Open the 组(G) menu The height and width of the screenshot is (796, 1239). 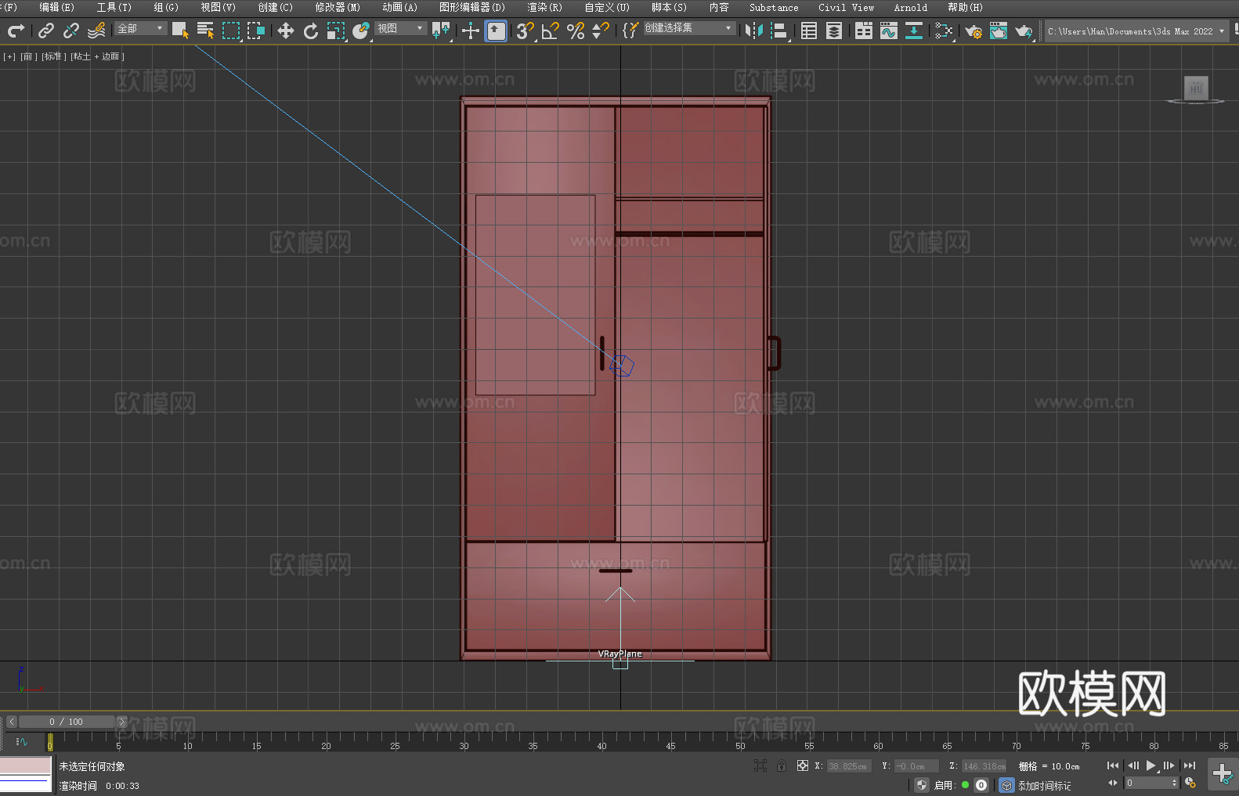pos(166,7)
